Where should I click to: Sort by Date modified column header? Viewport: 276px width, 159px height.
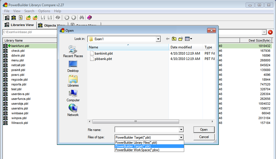click(x=186, y=47)
